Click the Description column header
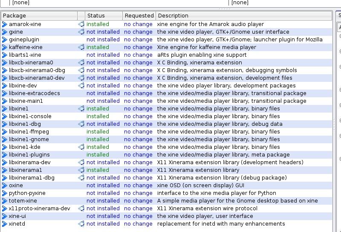341x232 pixels. (243, 16)
